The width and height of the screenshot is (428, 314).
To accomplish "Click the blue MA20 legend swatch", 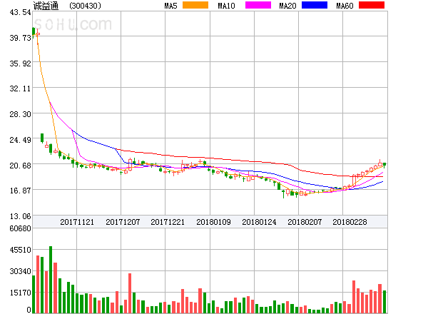I will [x=315, y=5].
